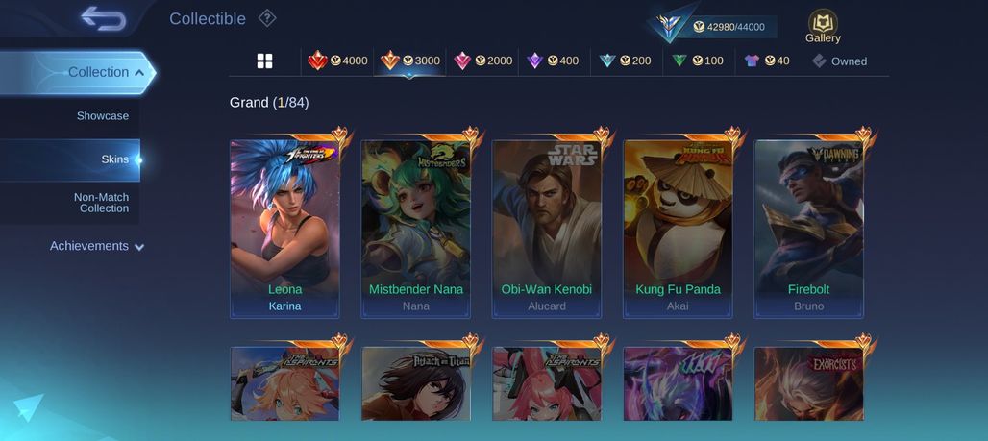Open the Obi-Wan Kenobi Alucard skin card
Viewport: 988px width, 441px height.
[x=547, y=229]
